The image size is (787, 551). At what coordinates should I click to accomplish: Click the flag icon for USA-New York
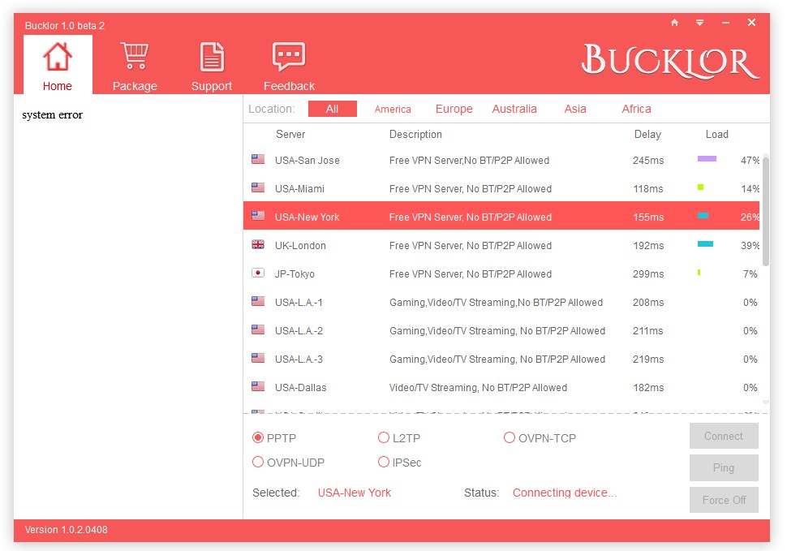pyautogui.click(x=258, y=216)
